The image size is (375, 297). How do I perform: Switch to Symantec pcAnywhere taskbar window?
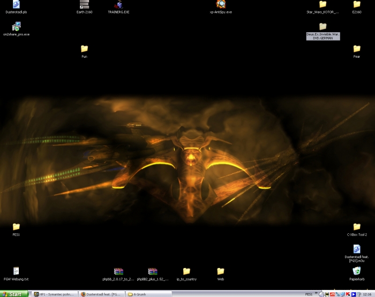click(55, 294)
